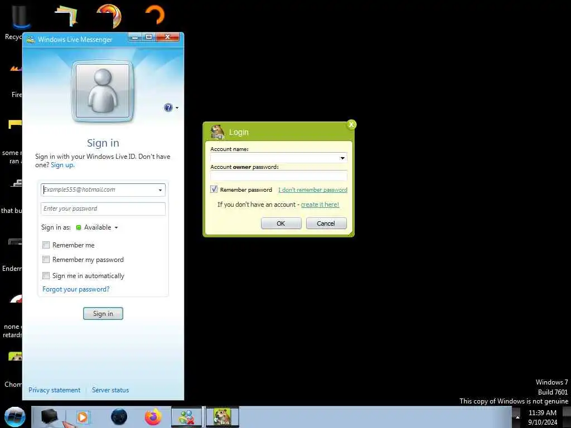This screenshot has width=571, height=428.
Task: Open the Windows Start orb
Action: tap(14, 417)
